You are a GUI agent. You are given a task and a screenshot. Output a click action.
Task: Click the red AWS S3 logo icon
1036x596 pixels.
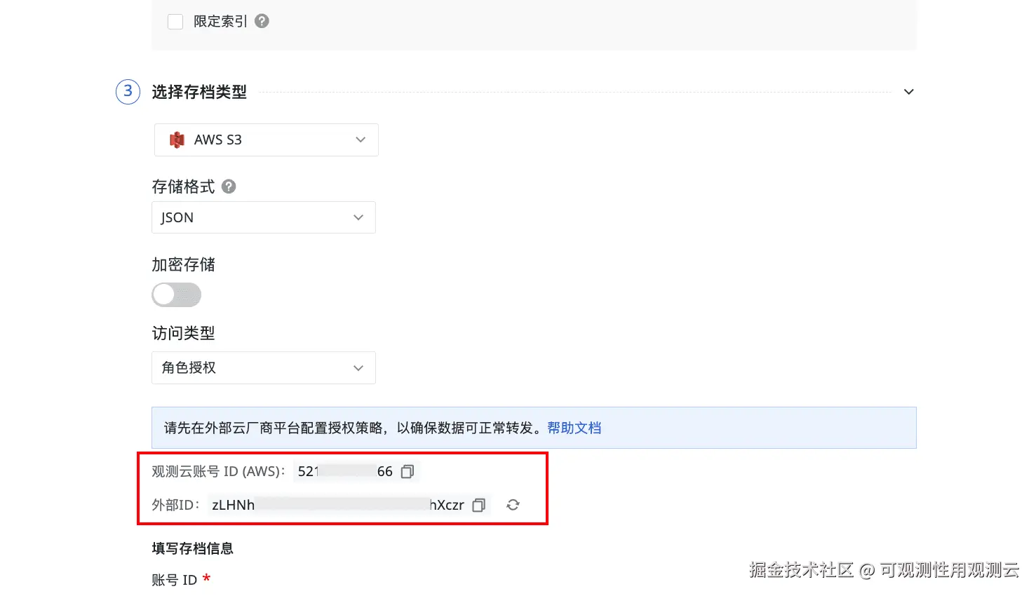click(x=177, y=140)
